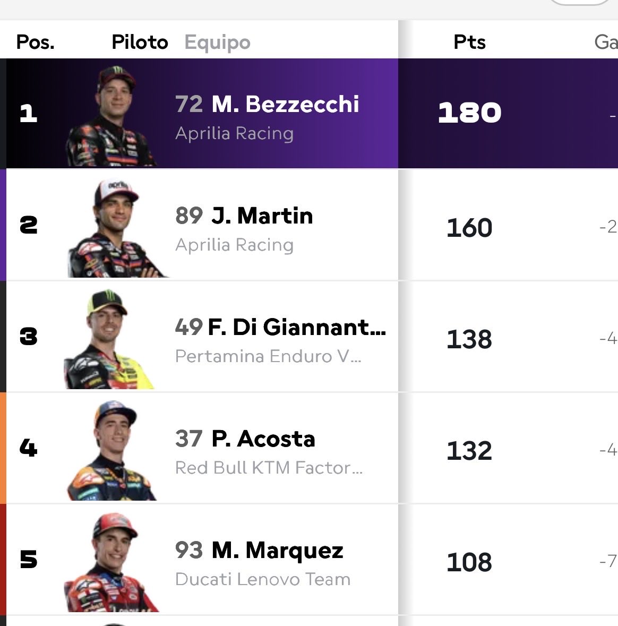Open M. Marquez rider portrait
This screenshot has width=618, height=626.
112,562
